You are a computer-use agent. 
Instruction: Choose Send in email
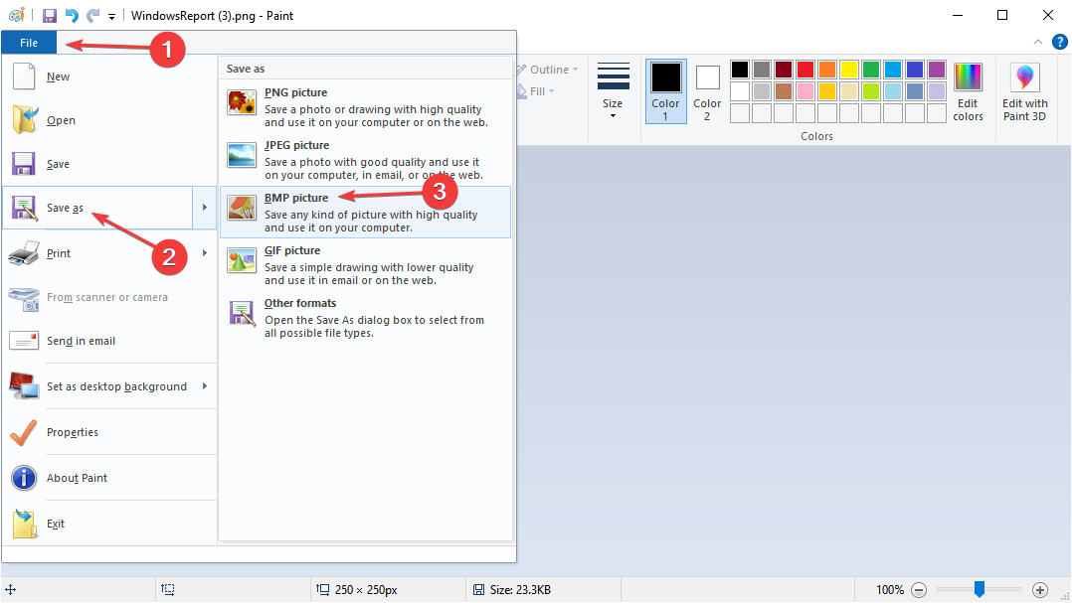[109, 341]
